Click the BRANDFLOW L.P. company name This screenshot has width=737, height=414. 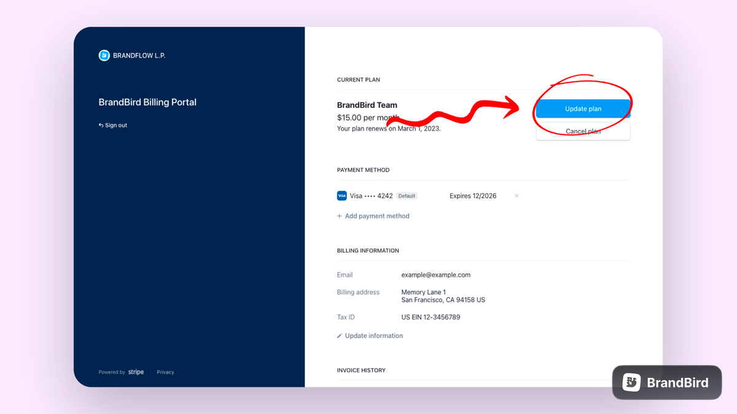coord(139,55)
